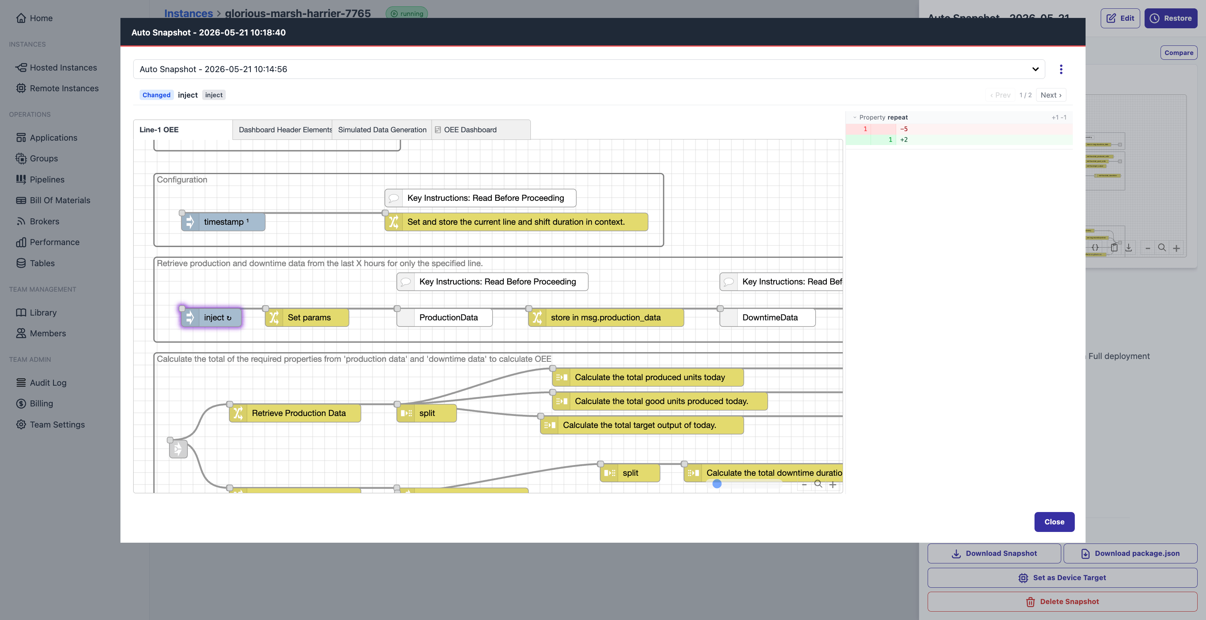Click the Retrieve Production Data node icon
The image size is (1206, 620).
coord(238,413)
